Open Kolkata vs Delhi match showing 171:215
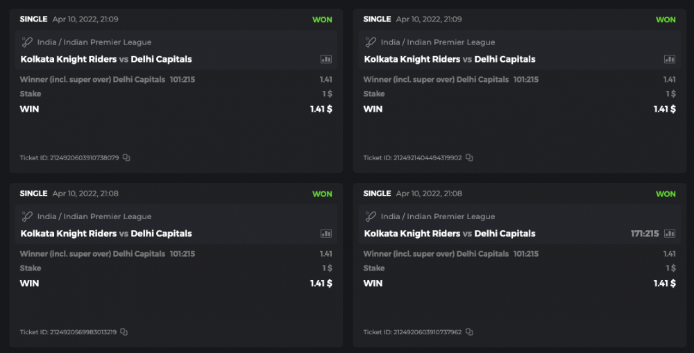 (x=450, y=234)
